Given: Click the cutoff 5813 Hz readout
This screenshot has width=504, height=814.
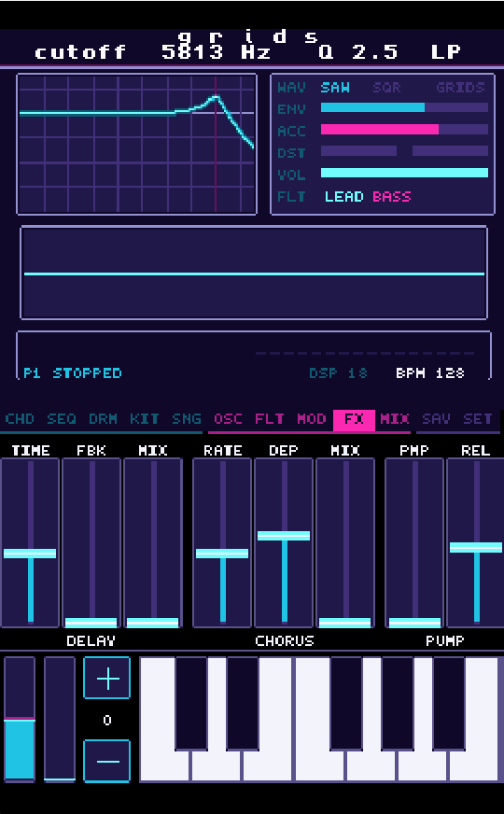Looking at the screenshot, I should click(x=153, y=52).
